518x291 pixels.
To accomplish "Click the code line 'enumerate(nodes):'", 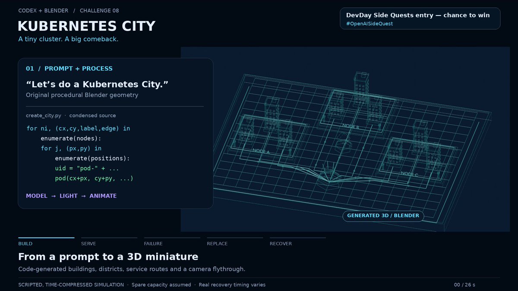I will (71, 138).
